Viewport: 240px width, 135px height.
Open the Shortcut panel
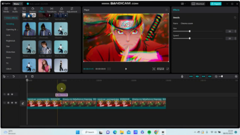[x=198, y=4]
